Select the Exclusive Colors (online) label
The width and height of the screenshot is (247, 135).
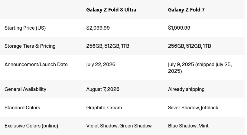pyautogui.click(x=31, y=126)
